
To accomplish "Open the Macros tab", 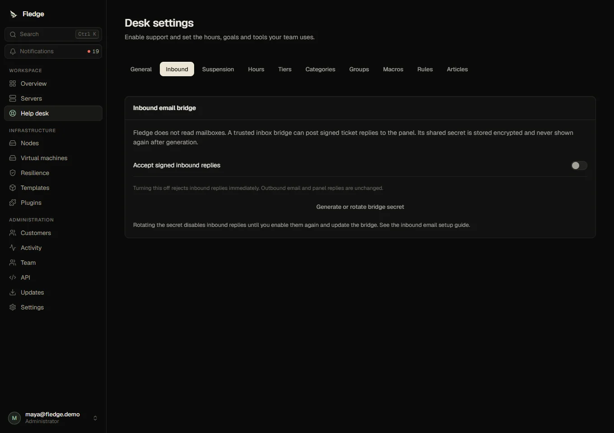I will pyautogui.click(x=393, y=69).
